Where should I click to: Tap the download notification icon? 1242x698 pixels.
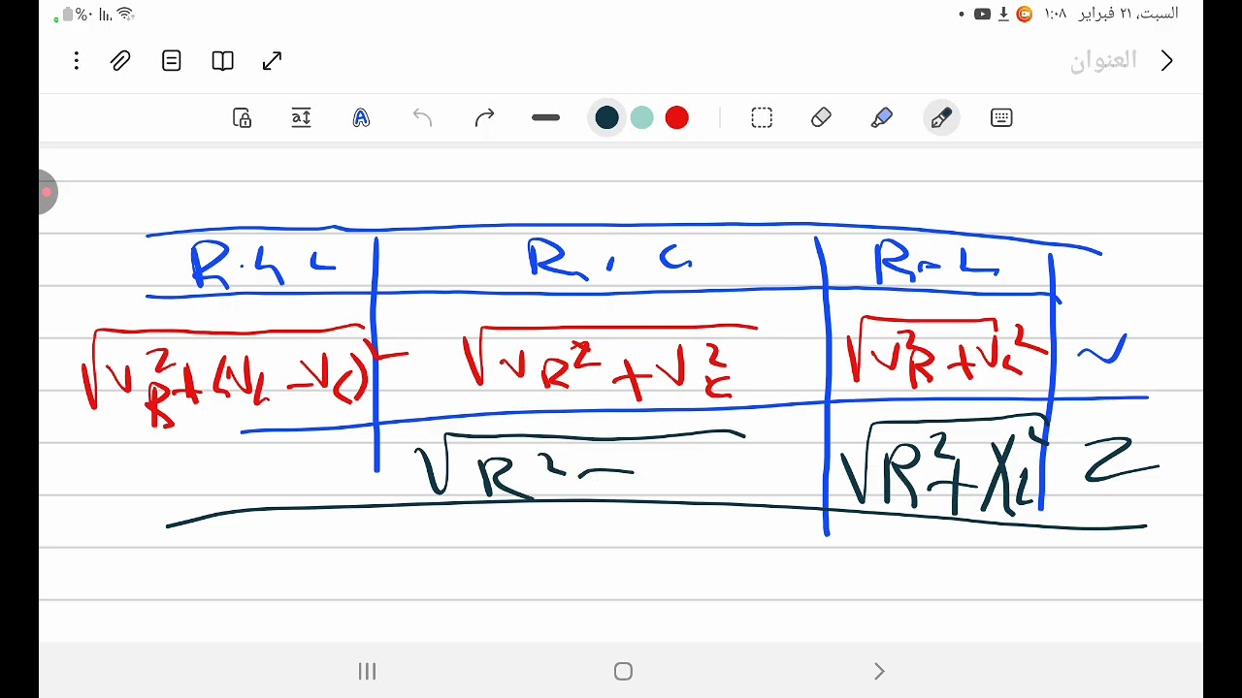coord(1004,14)
